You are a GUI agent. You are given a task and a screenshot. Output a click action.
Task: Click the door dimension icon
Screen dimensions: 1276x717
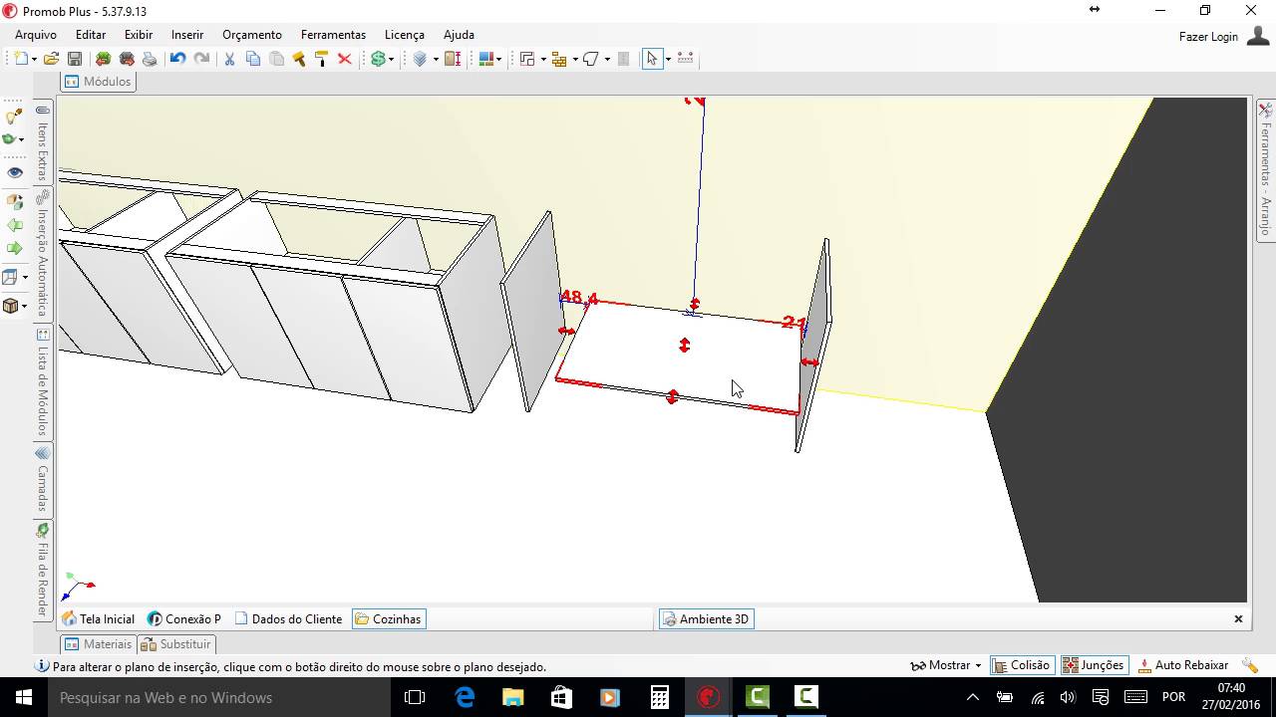(x=453, y=59)
